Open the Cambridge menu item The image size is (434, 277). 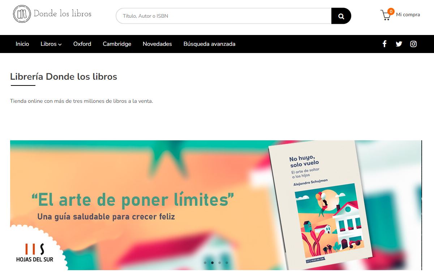(117, 44)
